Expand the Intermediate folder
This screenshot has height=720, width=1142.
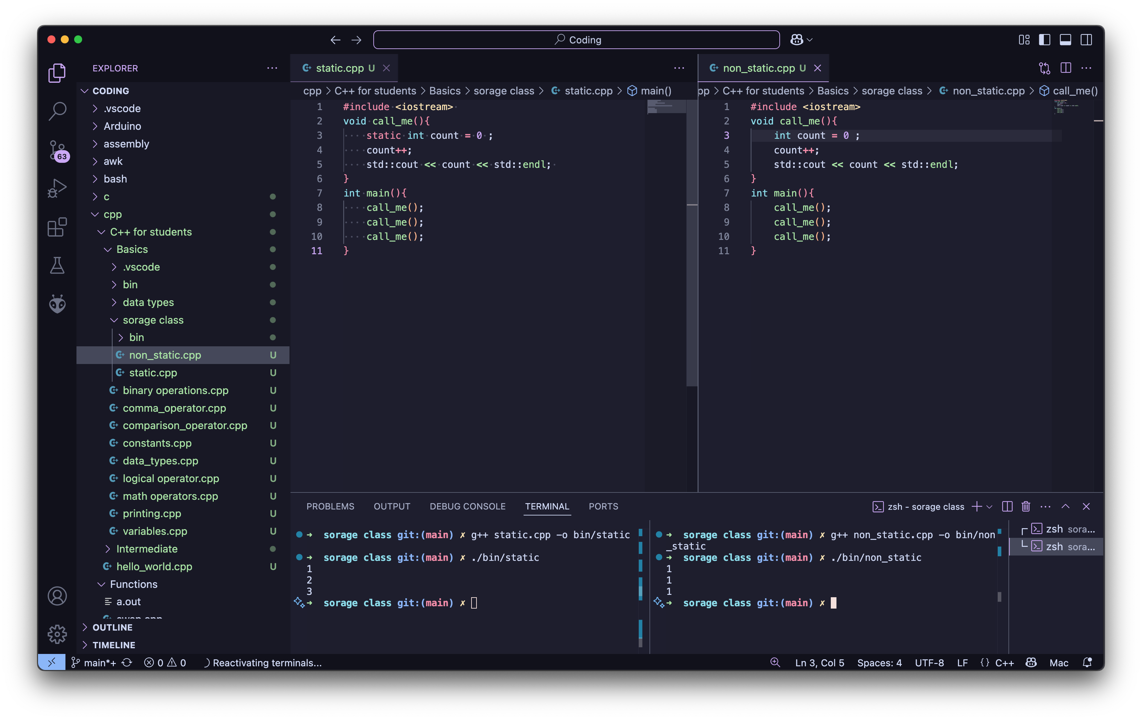[147, 549]
